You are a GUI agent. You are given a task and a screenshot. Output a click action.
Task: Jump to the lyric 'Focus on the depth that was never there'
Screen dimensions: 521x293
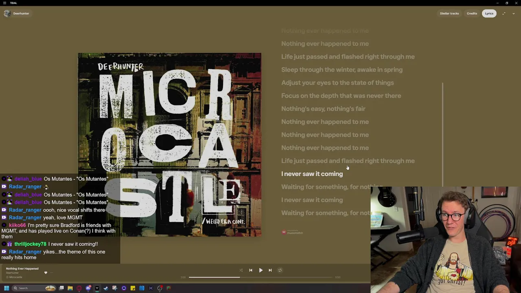click(x=341, y=96)
